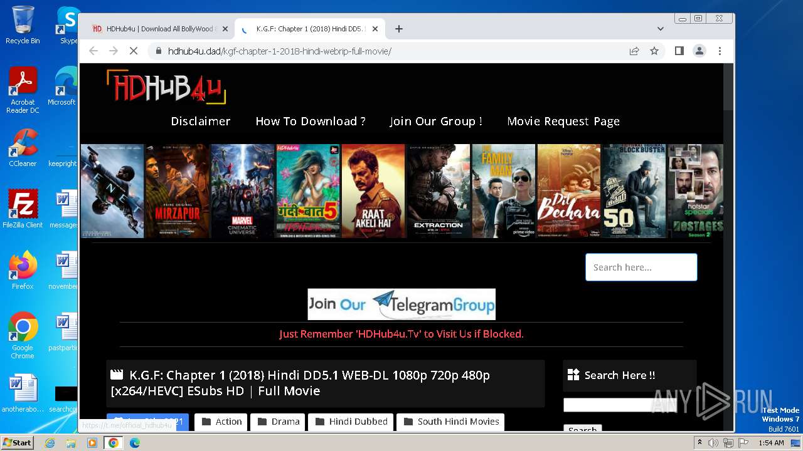This screenshot has height=451, width=803.
Task: Expand the tab search dropdown
Action: (660, 29)
